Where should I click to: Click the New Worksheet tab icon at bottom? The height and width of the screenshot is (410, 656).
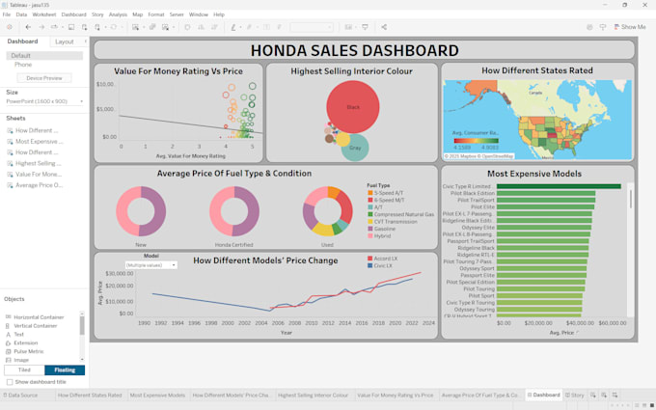(x=593, y=395)
